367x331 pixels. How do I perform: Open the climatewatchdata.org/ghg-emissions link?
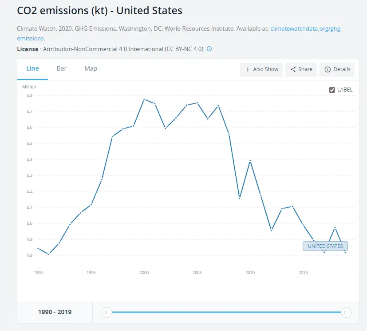(306, 28)
